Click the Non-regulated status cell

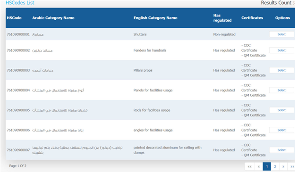click(224, 34)
